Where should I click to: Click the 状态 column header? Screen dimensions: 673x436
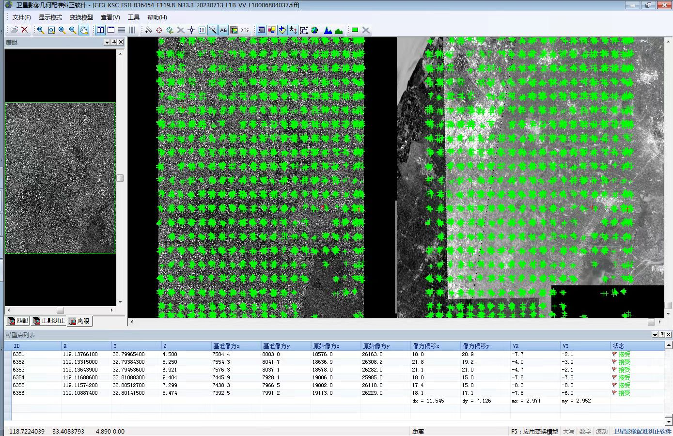[x=618, y=346]
